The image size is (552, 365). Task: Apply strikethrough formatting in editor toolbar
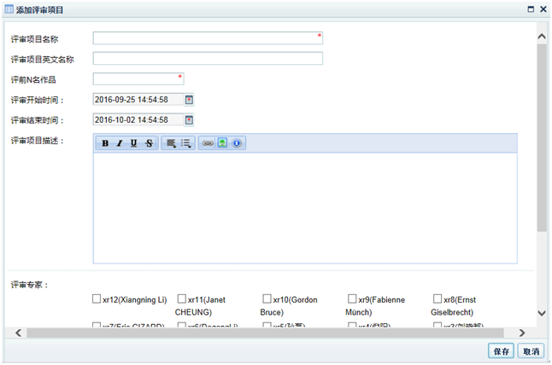149,143
